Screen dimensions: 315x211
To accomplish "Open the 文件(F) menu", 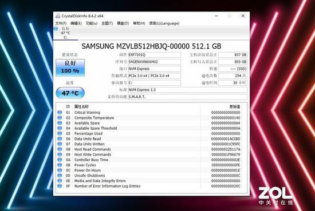I will pos(61,23).
